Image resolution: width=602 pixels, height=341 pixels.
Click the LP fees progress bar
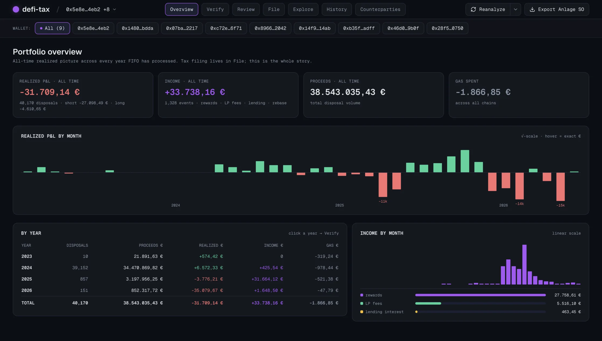point(480,303)
